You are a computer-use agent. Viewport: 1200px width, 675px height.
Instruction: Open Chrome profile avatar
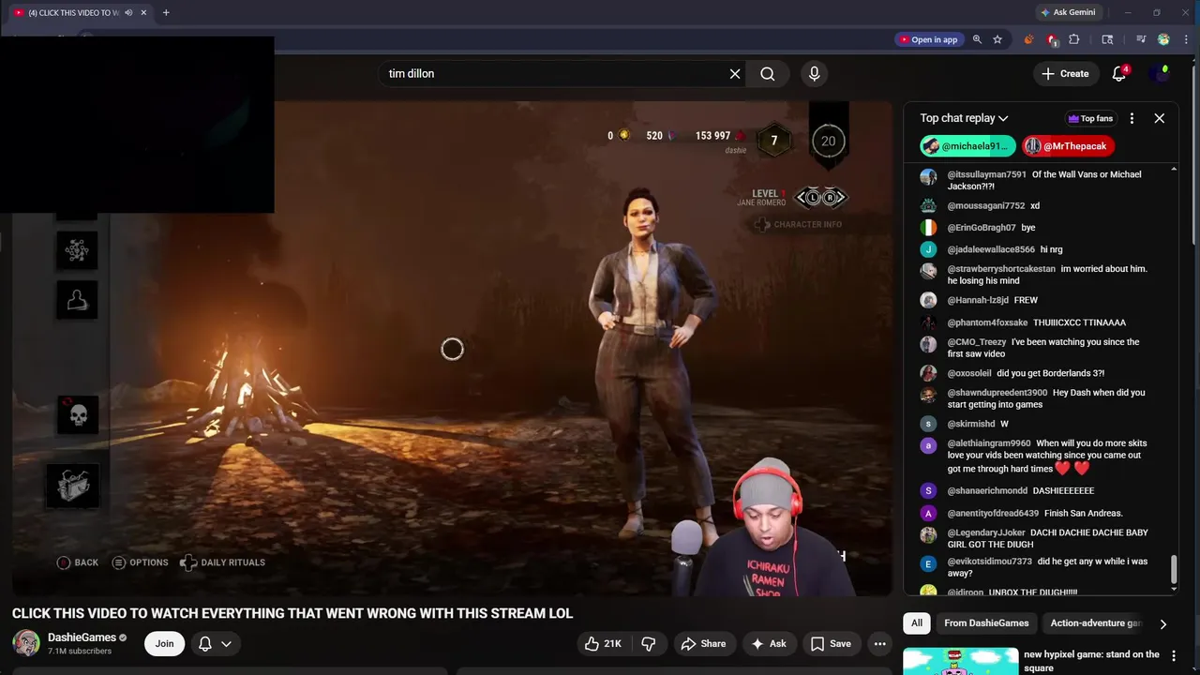pyautogui.click(x=1163, y=39)
